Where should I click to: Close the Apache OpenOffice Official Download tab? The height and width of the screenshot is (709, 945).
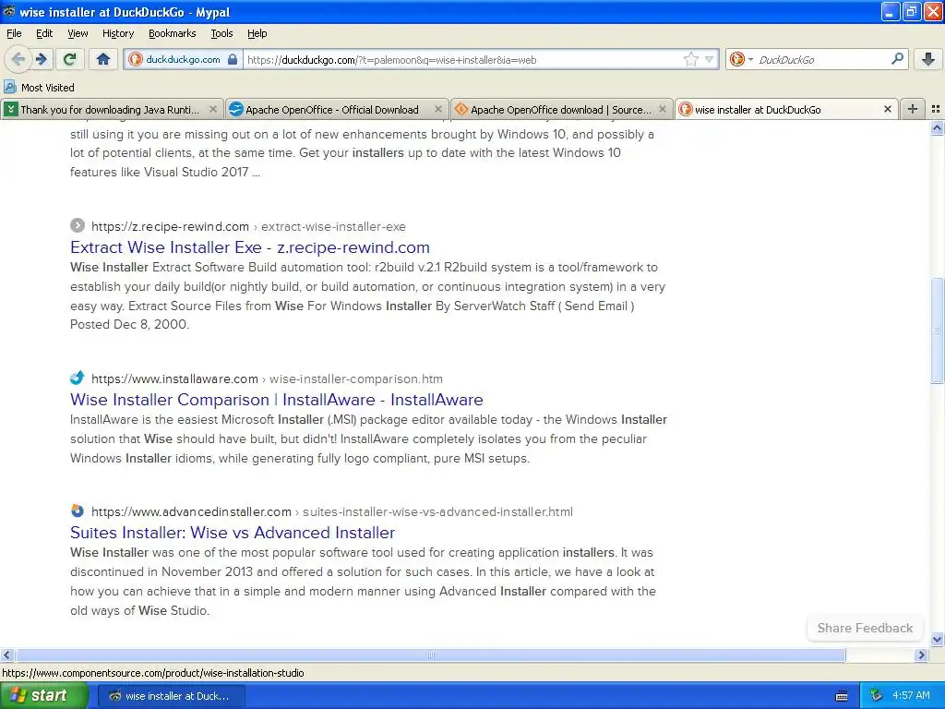pyautogui.click(x=438, y=109)
